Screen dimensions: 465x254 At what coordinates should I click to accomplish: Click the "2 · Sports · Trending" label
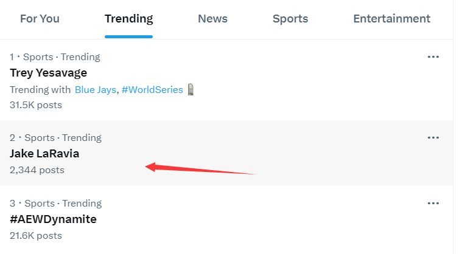point(55,138)
